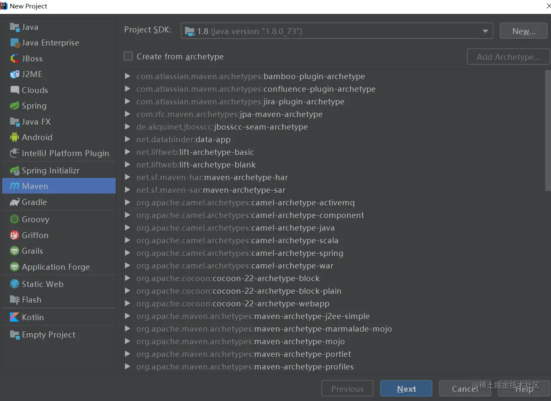This screenshot has height=401, width=551.
Task: Click the Griffon icon
Action: [15, 235]
